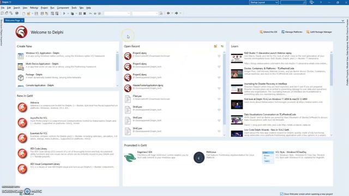Click the Stop square icon in the toolbar
349x196 pixels.
click(85, 13)
